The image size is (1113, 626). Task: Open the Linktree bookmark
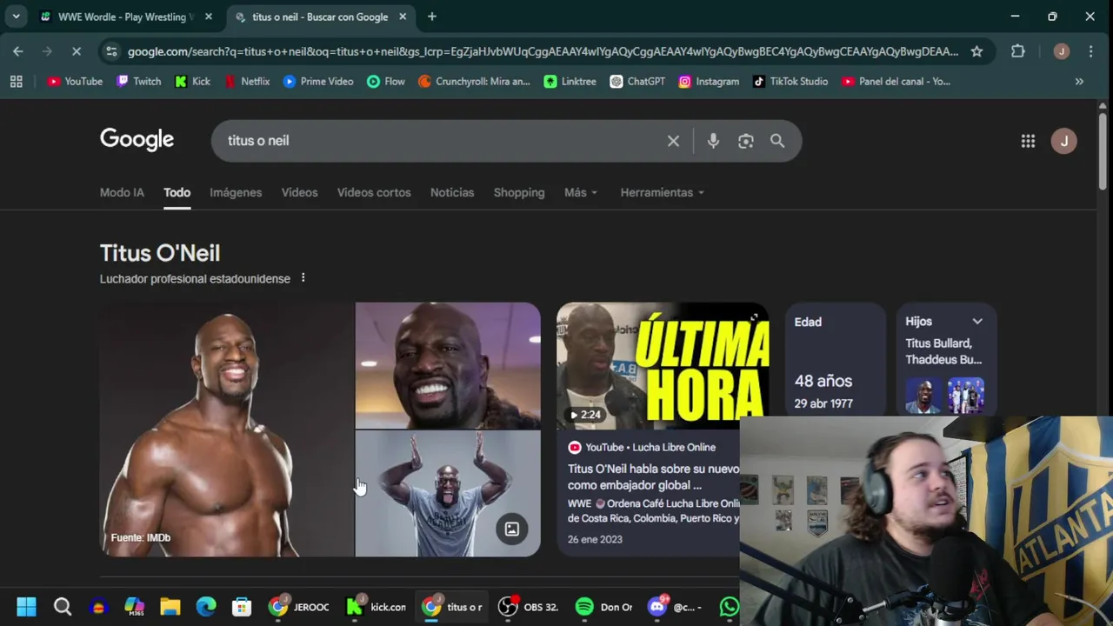click(570, 81)
